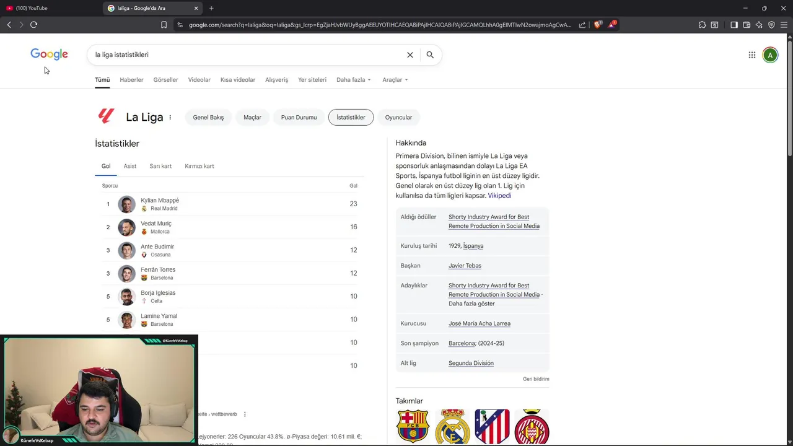Go back with browser back arrow
The height and width of the screenshot is (446, 793).
(x=9, y=25)
